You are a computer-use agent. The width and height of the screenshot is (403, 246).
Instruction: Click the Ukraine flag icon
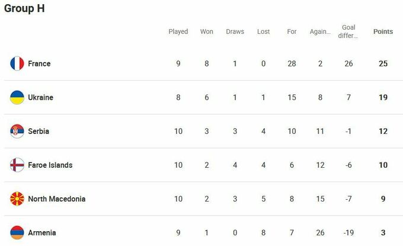(17, 97)
